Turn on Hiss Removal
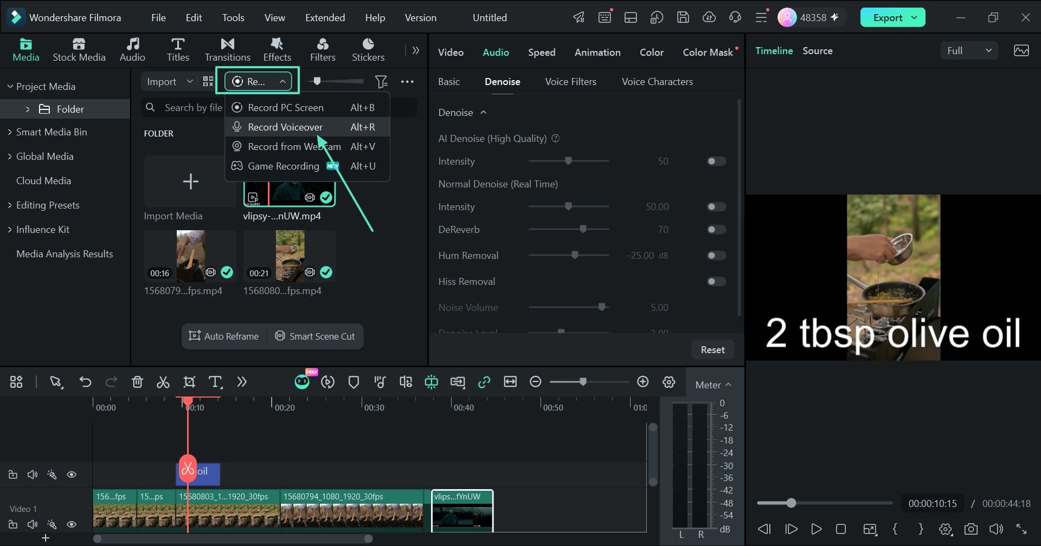 (716, 282)
